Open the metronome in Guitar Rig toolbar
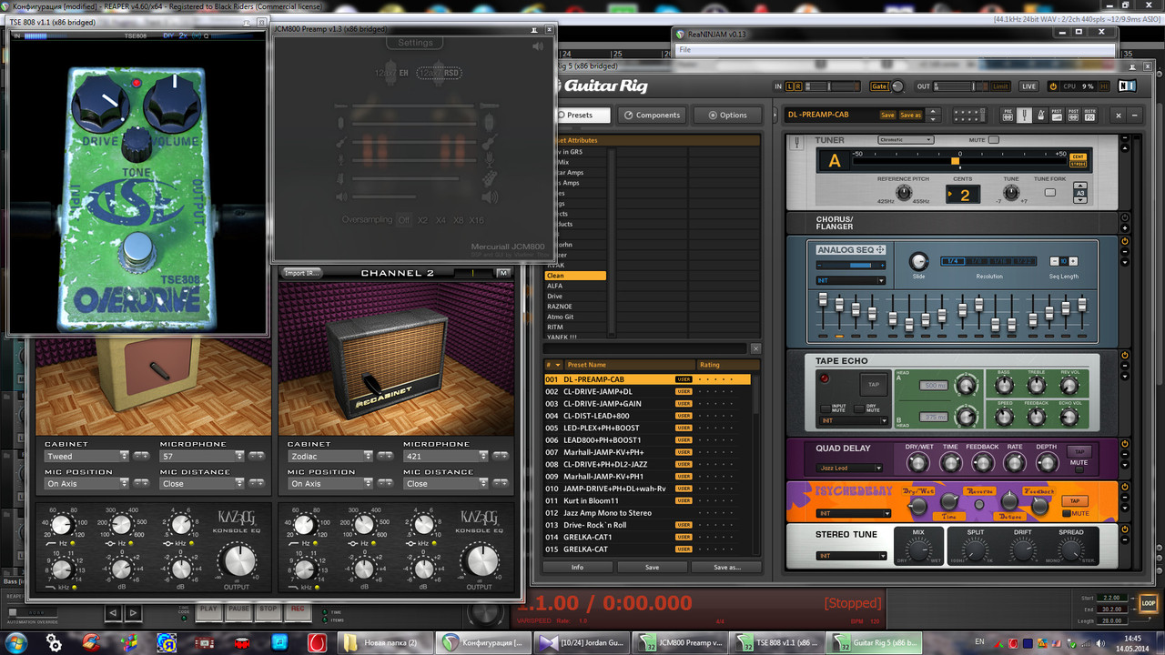This screenshot has height=655, width=1165. click(1040, 115)
